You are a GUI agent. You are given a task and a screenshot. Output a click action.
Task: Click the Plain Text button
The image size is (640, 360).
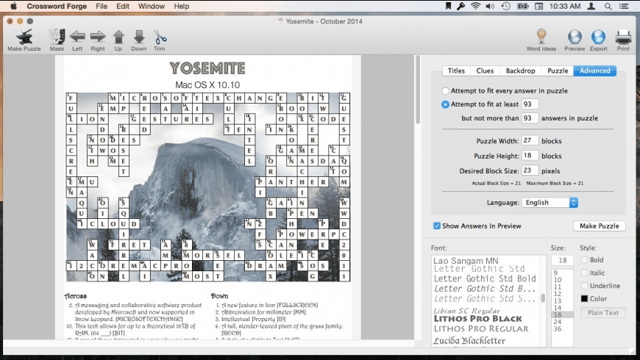pyautogui.click(x=603, y=313)
